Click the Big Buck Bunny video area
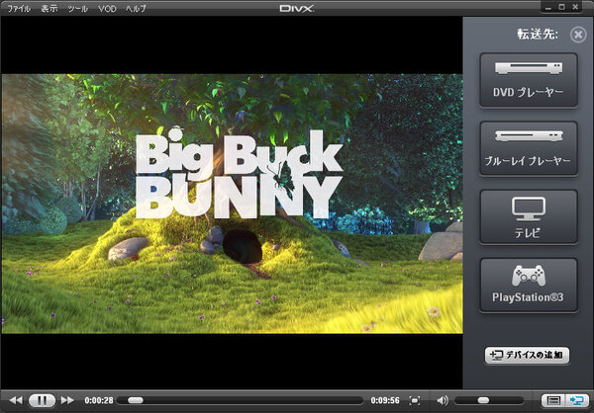 [x=233, y=204]
